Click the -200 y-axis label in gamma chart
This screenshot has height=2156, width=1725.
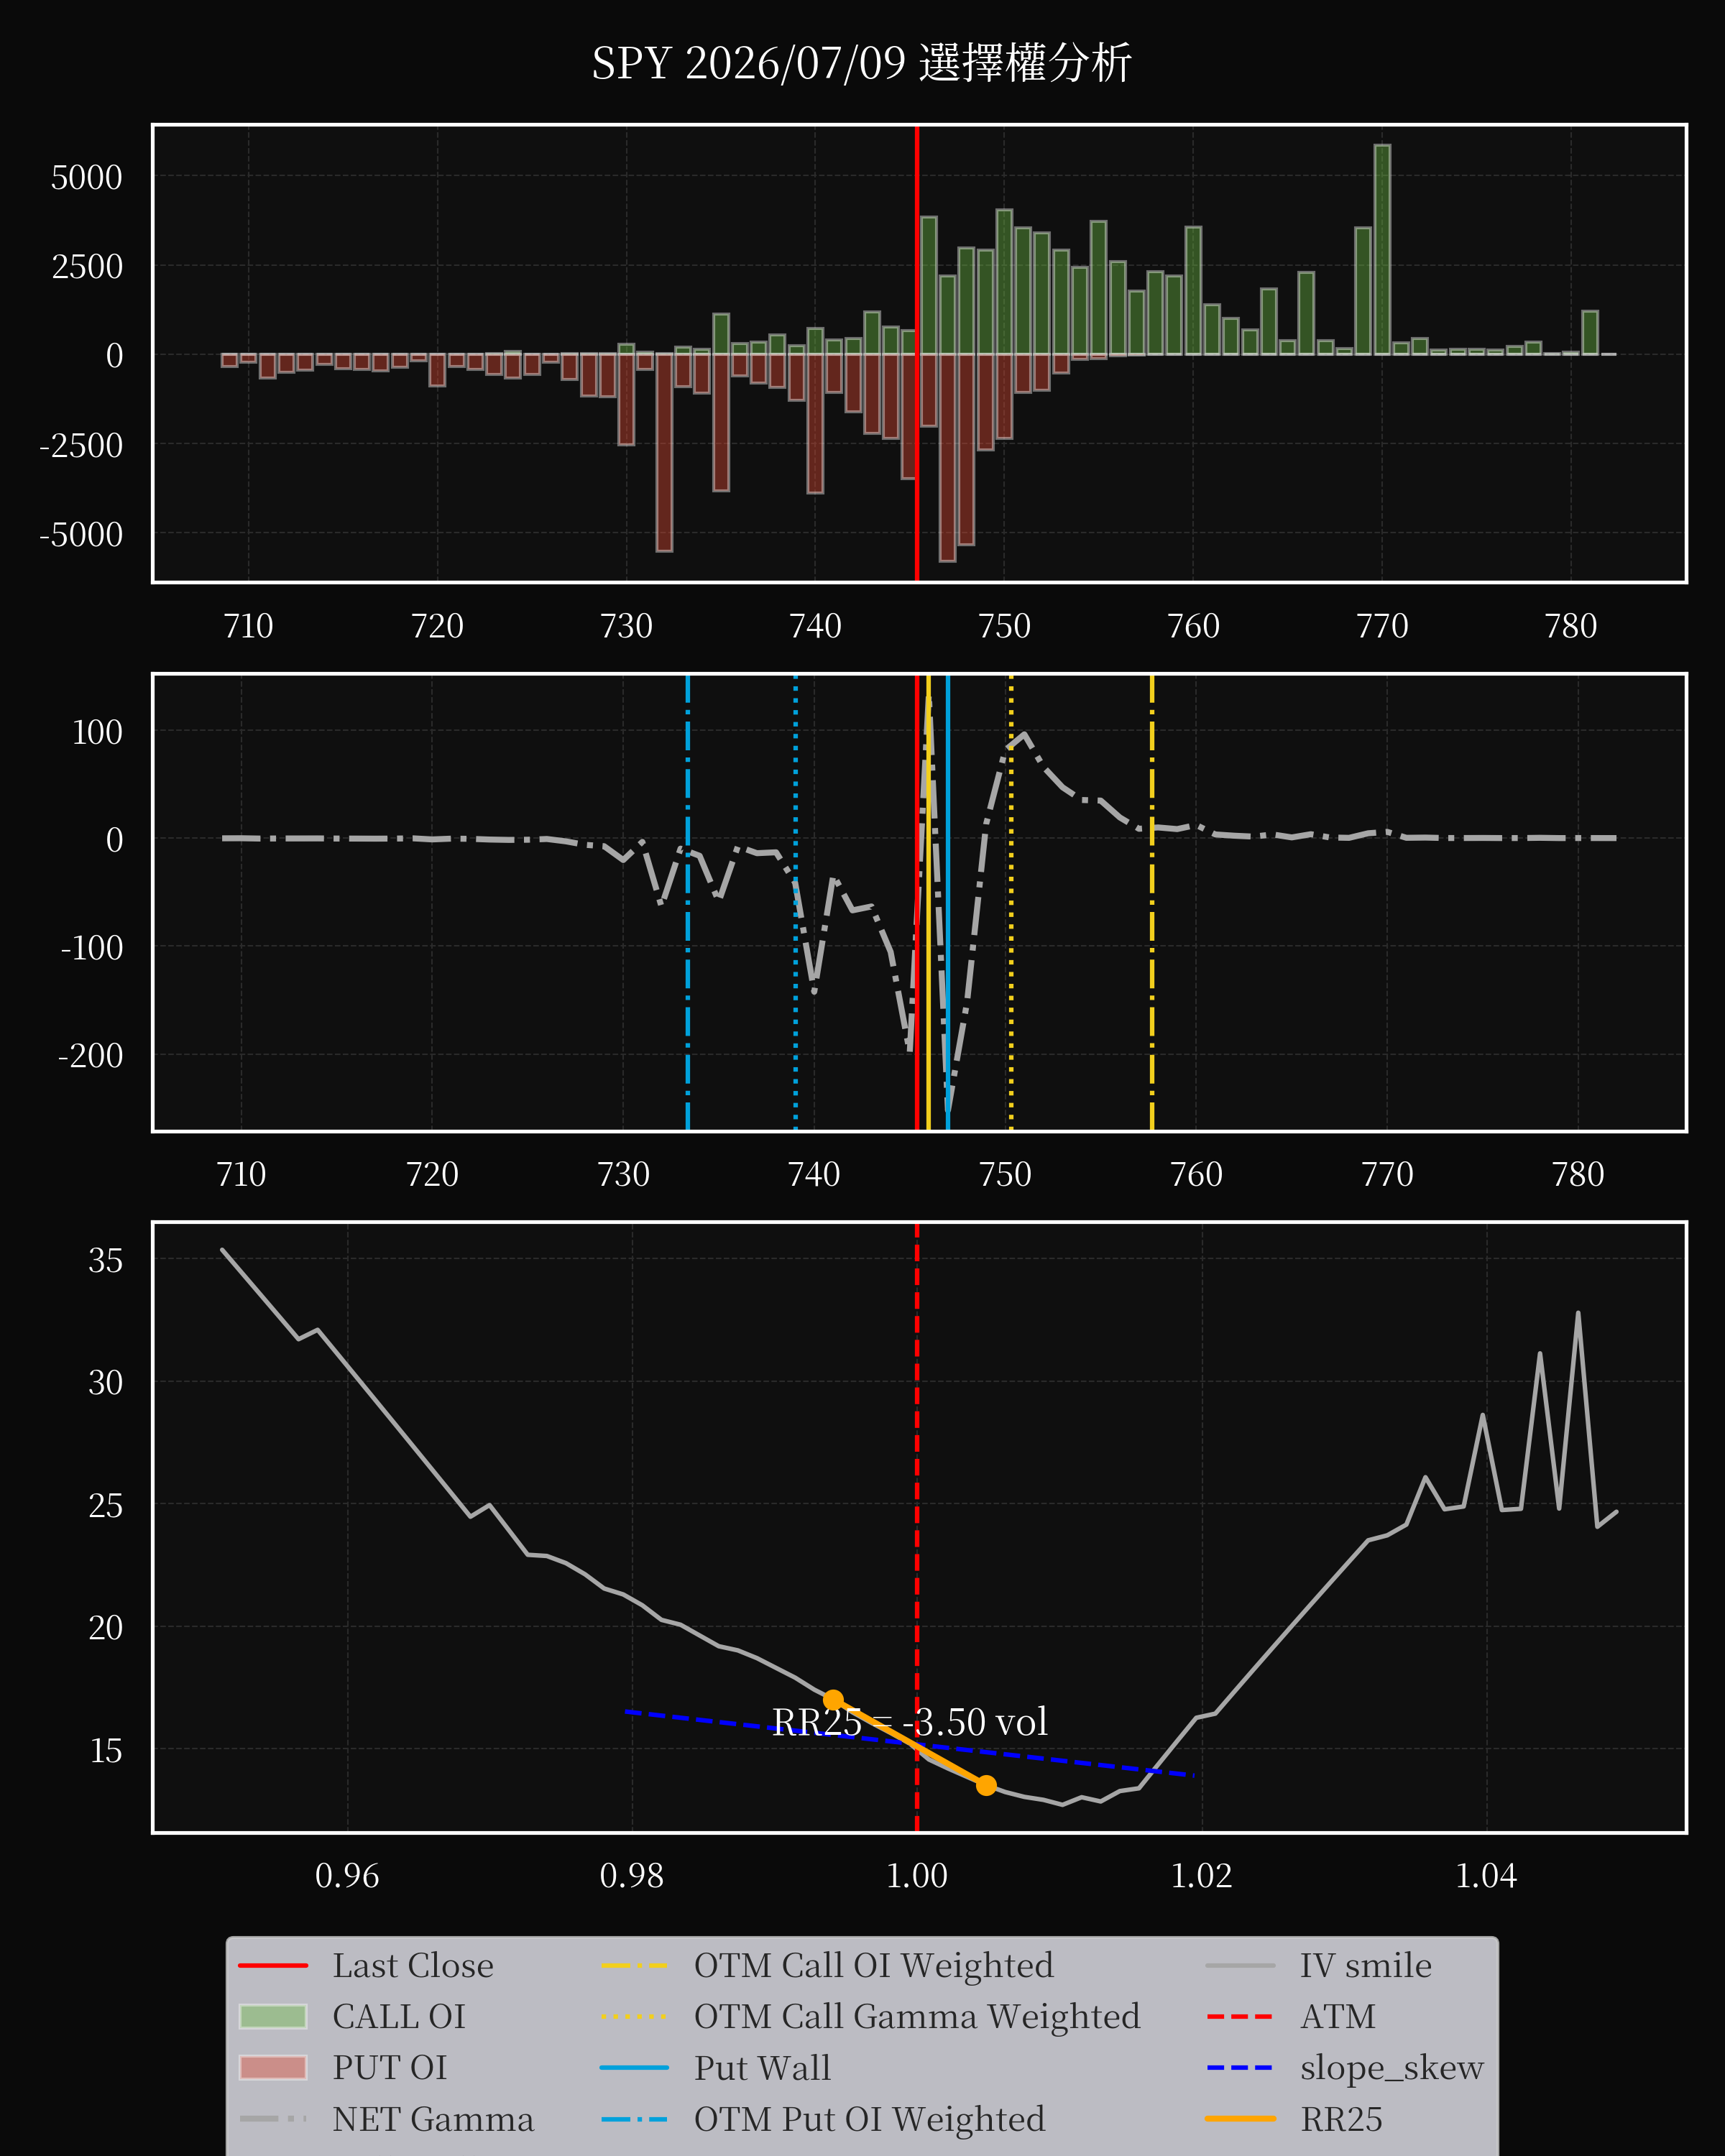coord(91,1056)
